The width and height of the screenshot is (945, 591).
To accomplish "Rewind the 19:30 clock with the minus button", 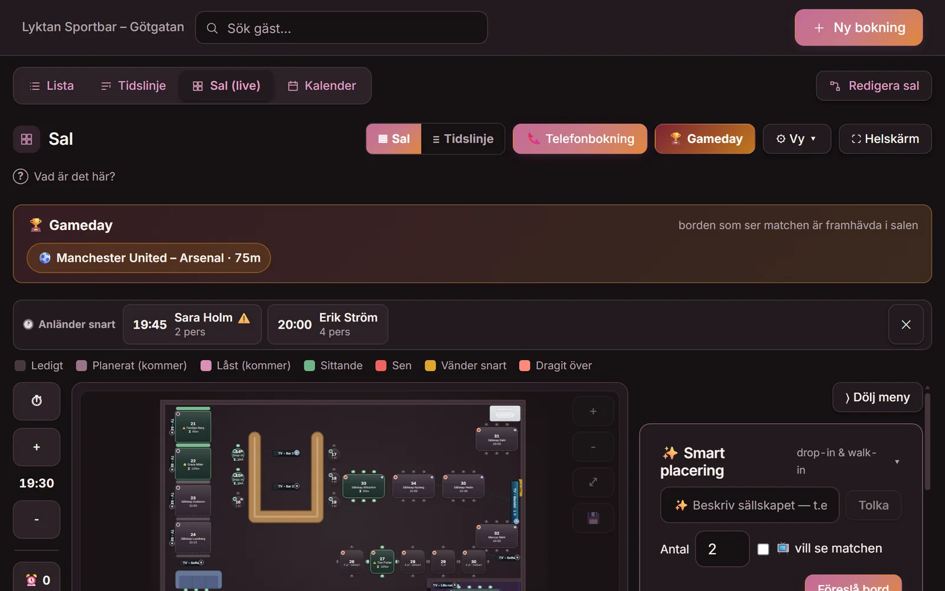I will click(x=37, y=519).
